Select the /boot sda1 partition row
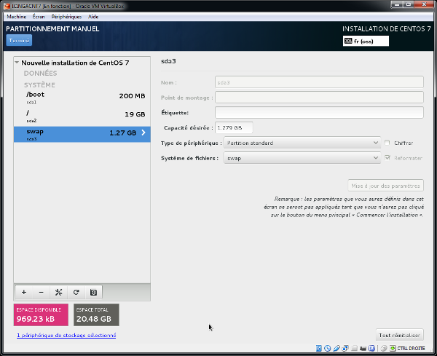437x356 pixels. [82, 98]
